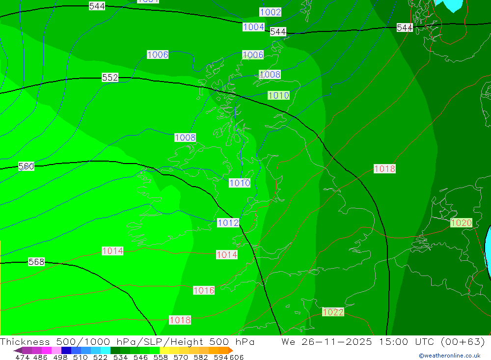Image resolution: width=491 pixels, height=360 pixels.
Task: Select legend value 522
Action: (x=101, y=357)
